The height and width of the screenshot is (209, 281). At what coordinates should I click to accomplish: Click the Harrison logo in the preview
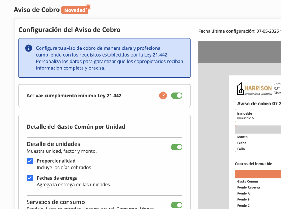[x=254, y=89]
